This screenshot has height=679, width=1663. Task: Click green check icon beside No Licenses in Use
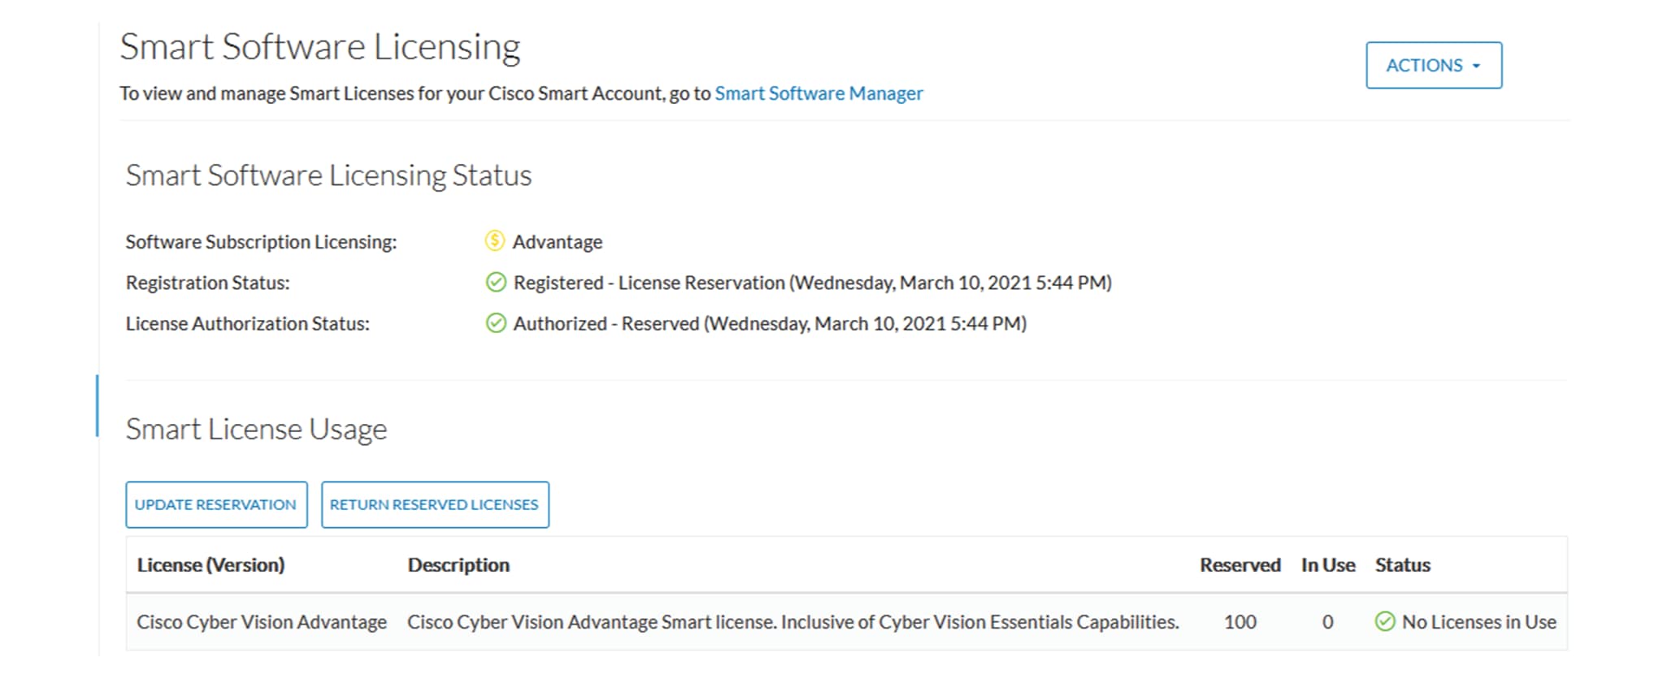click(x=1385, y=621)
